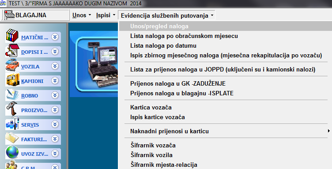Open the Šifrarnik vozila entry
The height and width of the screenshot is (169, 332).
coord(151,155)
